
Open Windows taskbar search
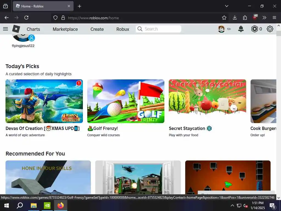click(x=20, y=206)
